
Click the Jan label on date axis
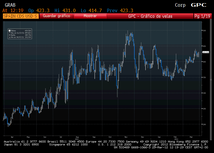coord(159,137)
